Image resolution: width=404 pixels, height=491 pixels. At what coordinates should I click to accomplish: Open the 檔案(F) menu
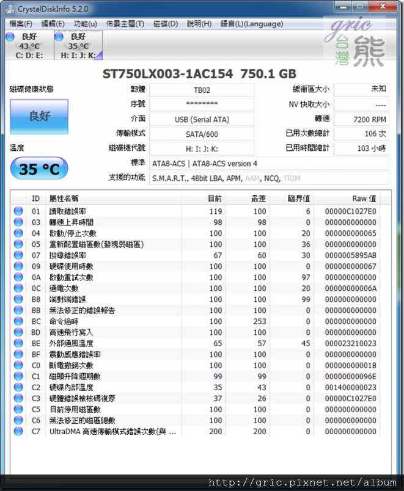point(21,24)
